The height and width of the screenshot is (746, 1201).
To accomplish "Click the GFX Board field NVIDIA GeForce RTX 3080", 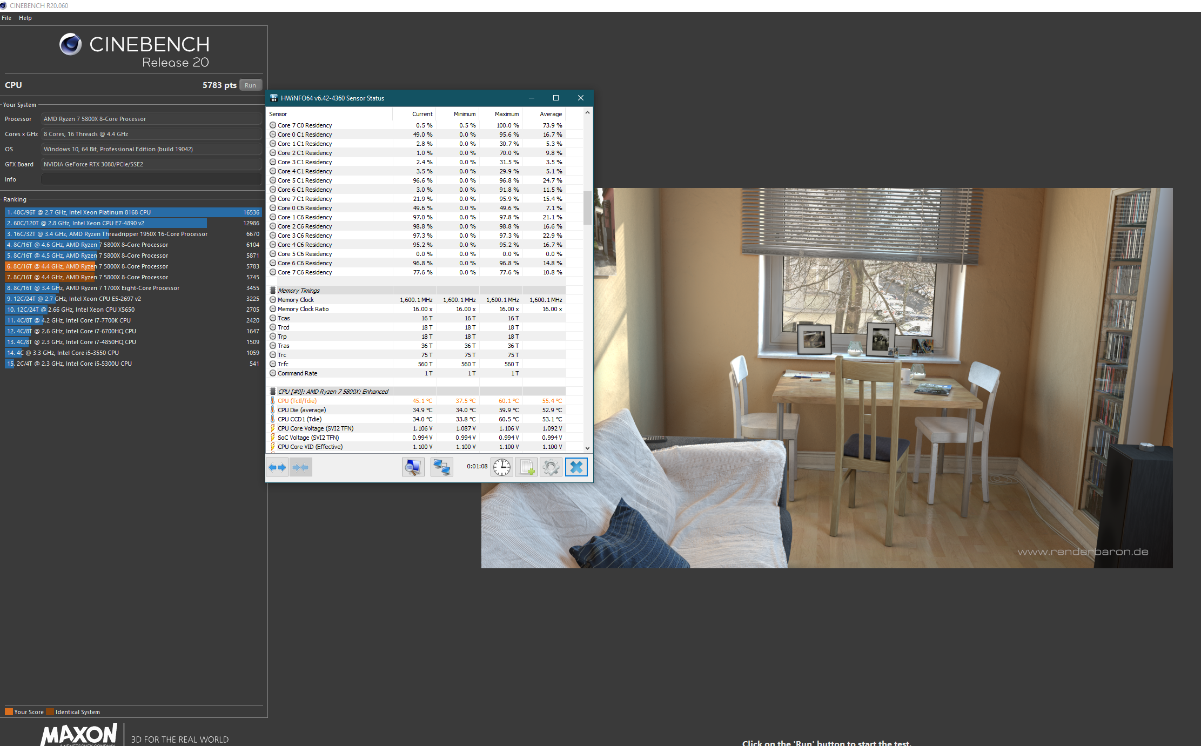I will [151, 164].
